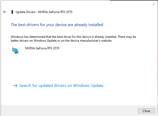Close the dialog with the X icon

(x=154, y=4)
